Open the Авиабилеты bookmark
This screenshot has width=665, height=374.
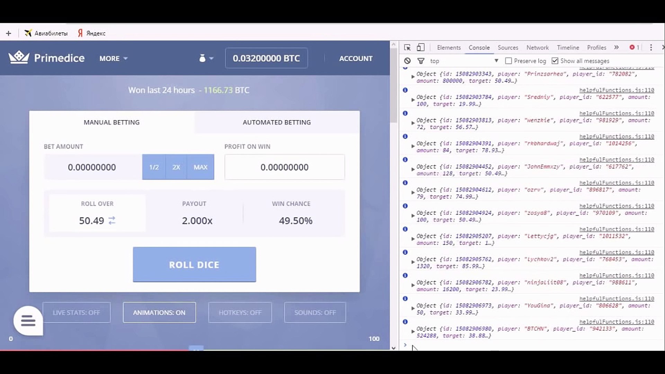coord(46,33)
